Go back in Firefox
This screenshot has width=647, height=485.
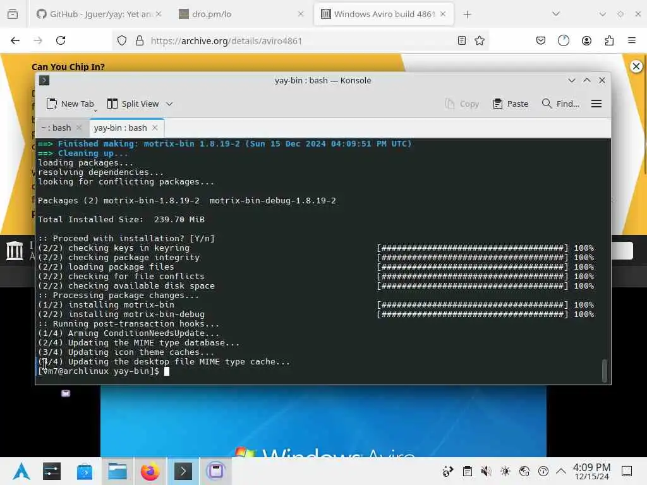click(15, 40)
